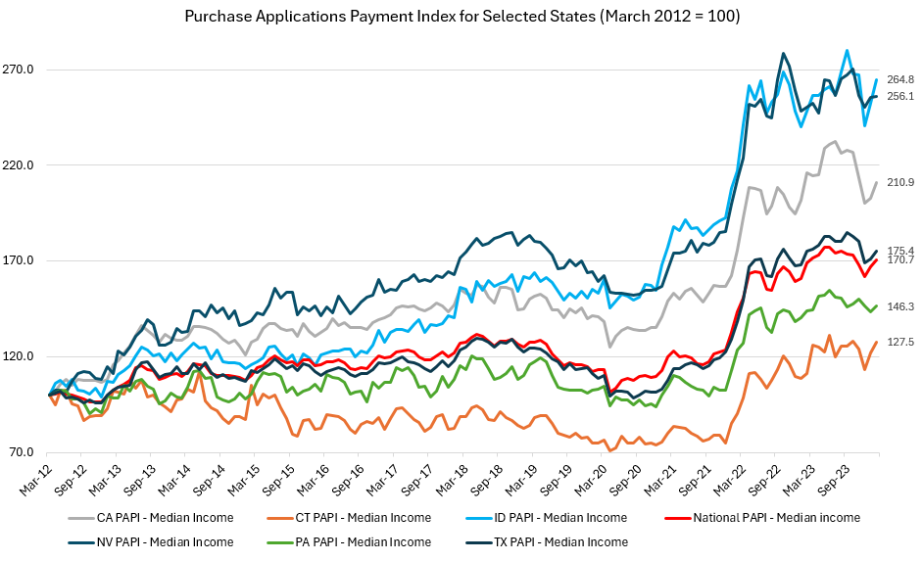Select the 146.3 data label
This screenshot has height=561, width=923.
tap(899, 306)
